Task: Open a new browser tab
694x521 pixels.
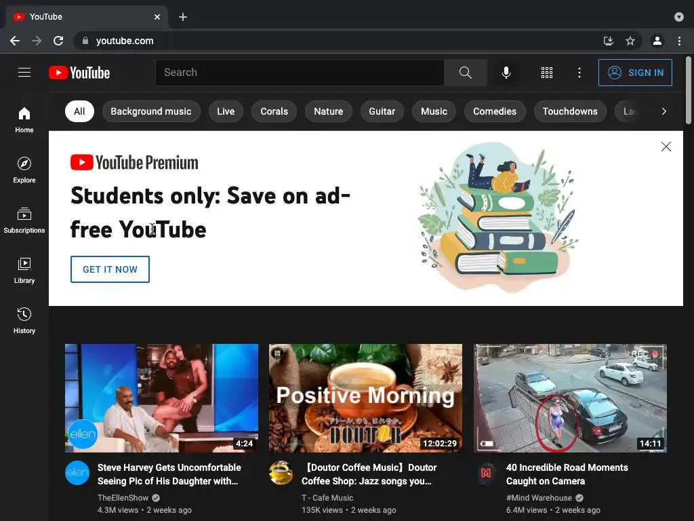Action: (x=183, y=17)
